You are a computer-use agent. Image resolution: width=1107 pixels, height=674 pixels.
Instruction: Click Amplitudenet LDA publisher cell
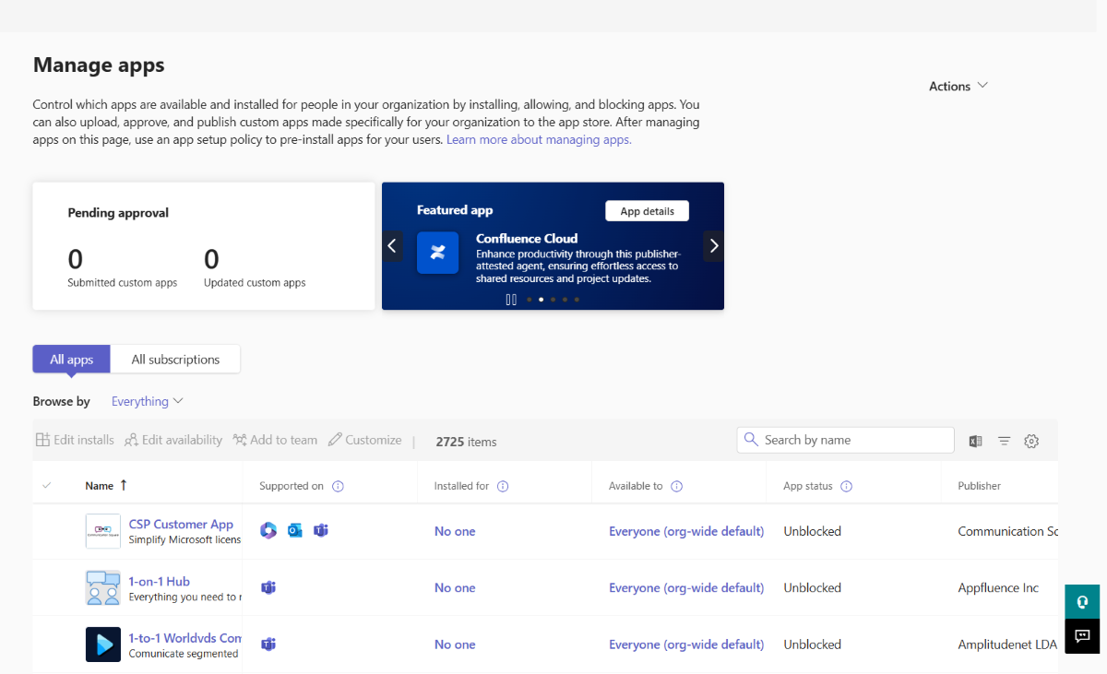click(x=1006, y=644)
